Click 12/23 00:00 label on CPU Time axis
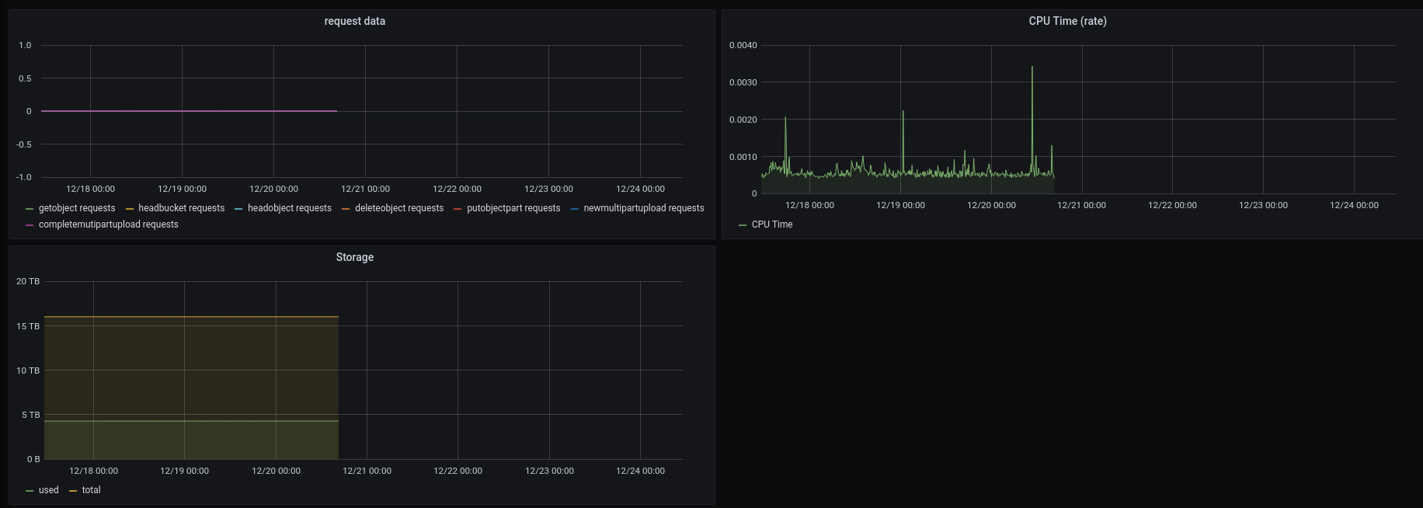1423x508 pixels. point(1263,205)
